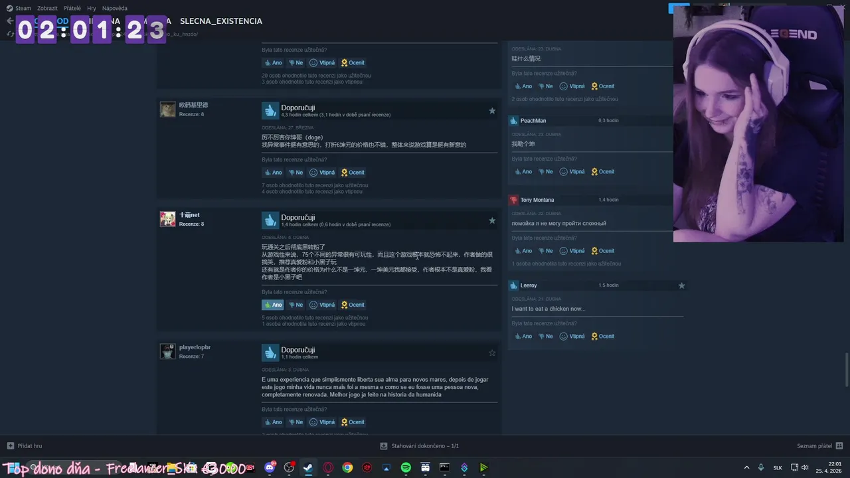
Task: Mark Tony Montana's review as Vtipná
Action: [572, 251]
